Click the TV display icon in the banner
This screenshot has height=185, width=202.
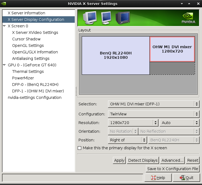123,18
